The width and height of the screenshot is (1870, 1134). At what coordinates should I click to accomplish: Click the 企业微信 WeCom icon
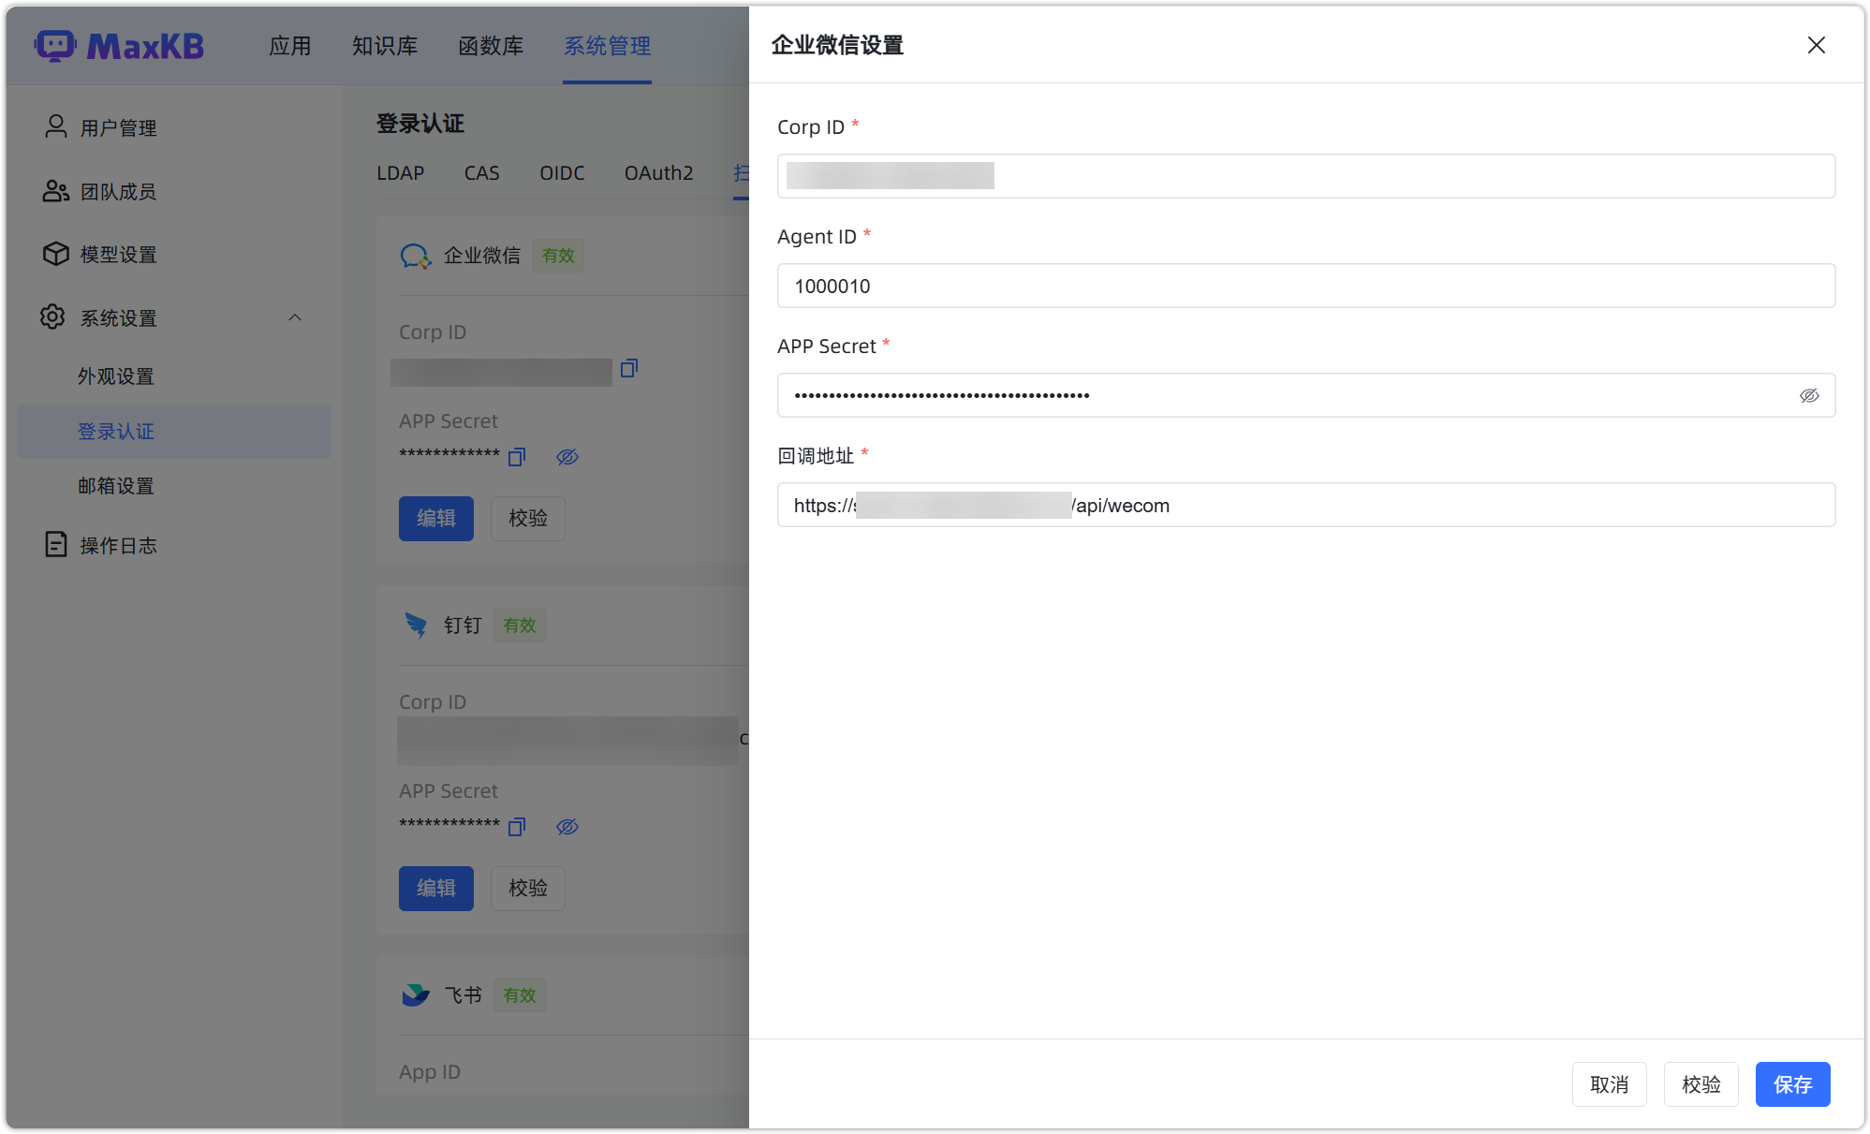(x=415, y=255)
